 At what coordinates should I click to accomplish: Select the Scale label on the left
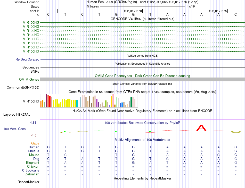coord(35,6)
